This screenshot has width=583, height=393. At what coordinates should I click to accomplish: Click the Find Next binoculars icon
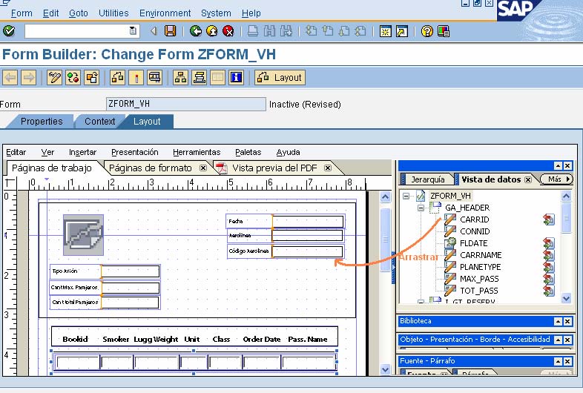click(x=286, y=31)
